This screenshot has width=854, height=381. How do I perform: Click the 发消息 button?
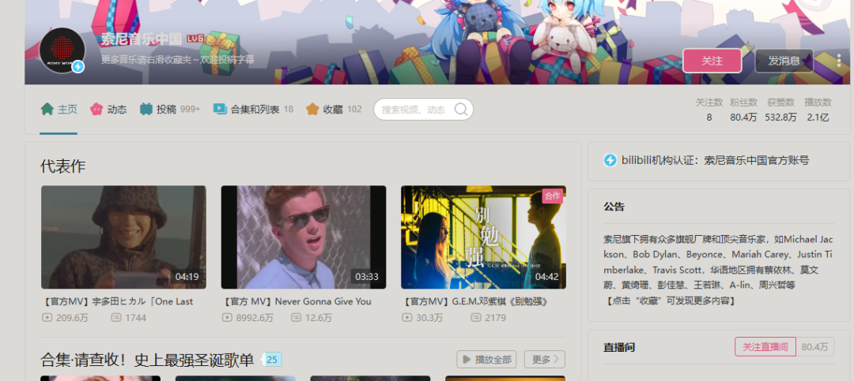click(784, 60)
